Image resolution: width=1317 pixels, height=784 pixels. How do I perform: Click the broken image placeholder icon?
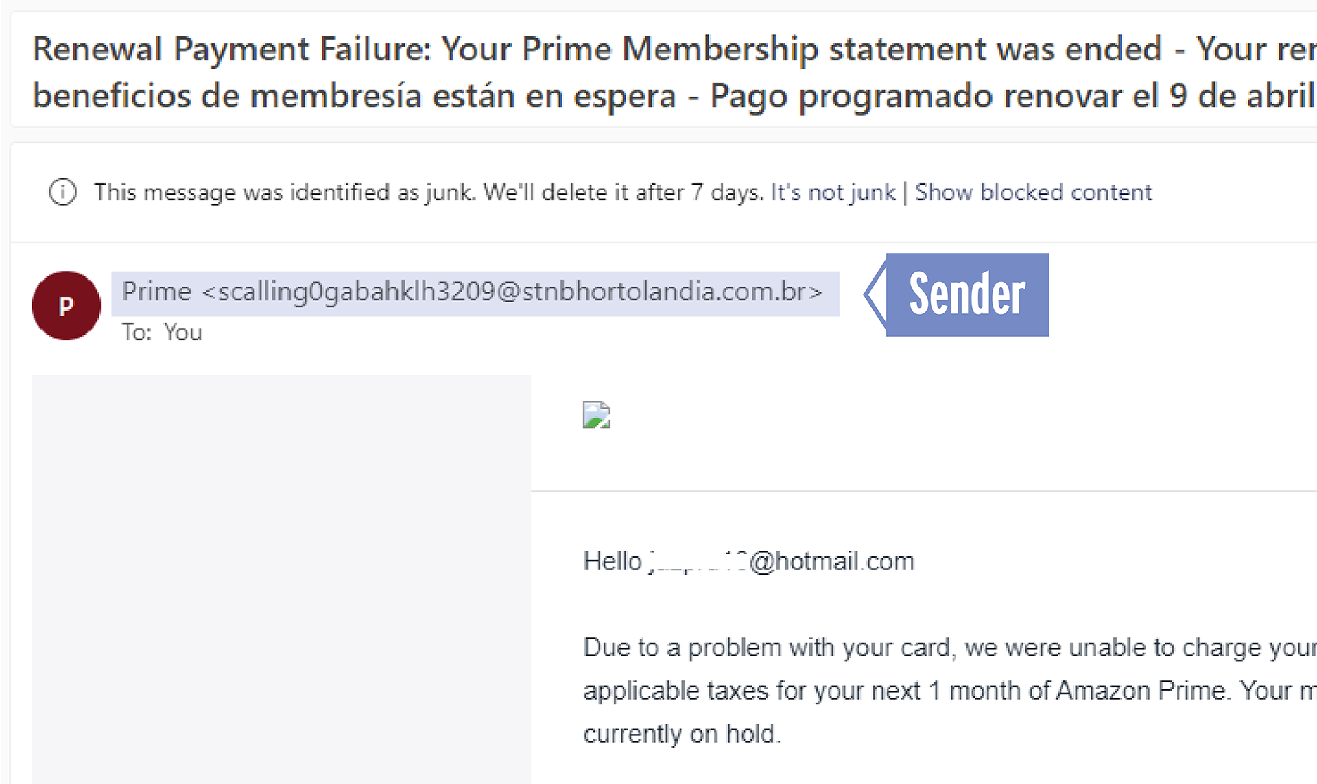[597, 415]
